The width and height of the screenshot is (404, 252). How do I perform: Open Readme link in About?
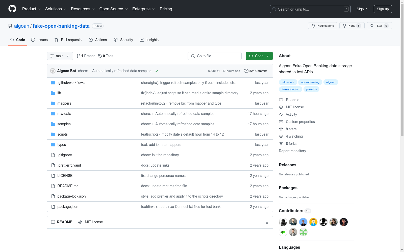click(x=289, y=100)
